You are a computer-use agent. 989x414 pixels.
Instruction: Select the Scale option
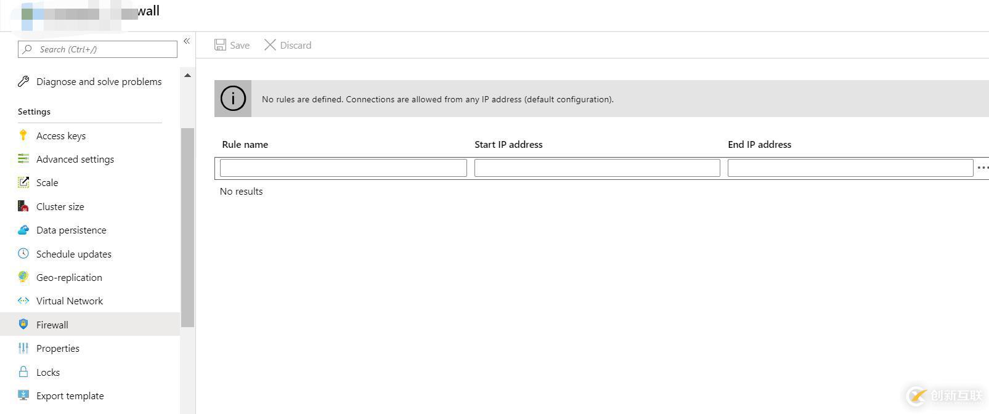[x=47, y=182]
